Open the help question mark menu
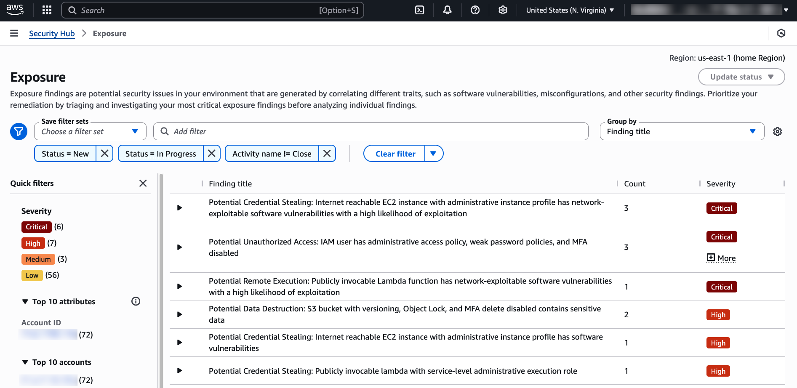This screenshot has height=388, width=797. pyautogui.click(x=475, y=10)
